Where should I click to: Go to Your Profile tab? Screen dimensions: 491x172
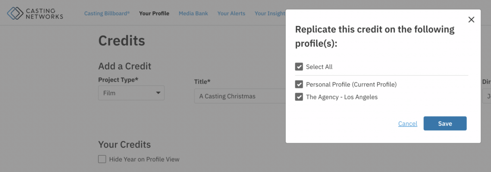pos(154,14)
